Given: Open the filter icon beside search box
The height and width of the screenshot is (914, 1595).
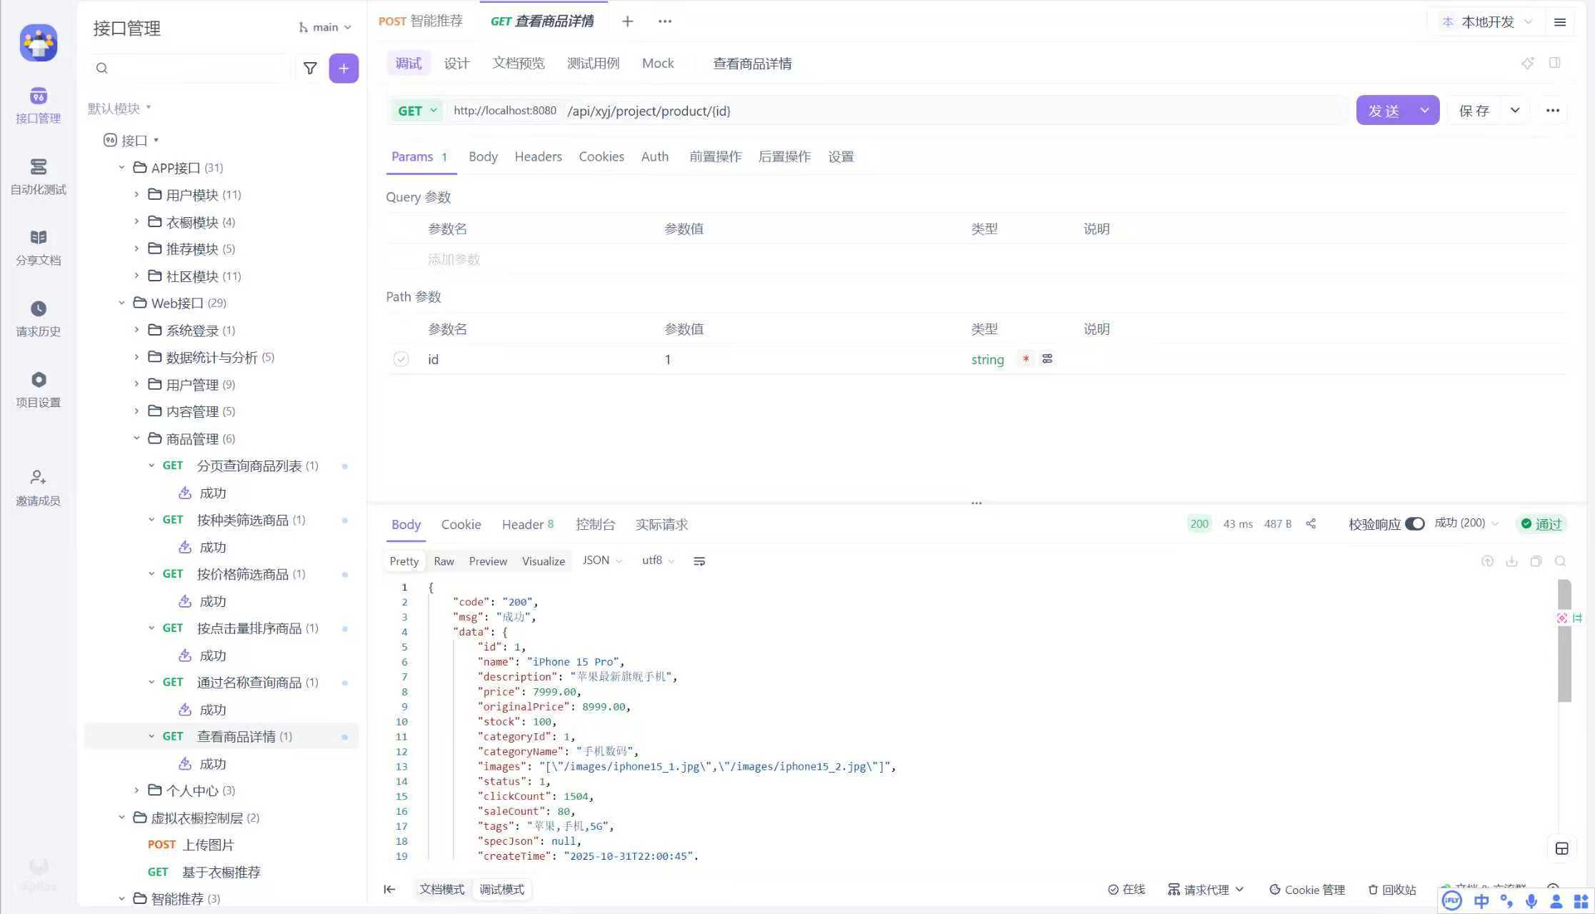Looking at the screenshot, I should tap(310, 68).
